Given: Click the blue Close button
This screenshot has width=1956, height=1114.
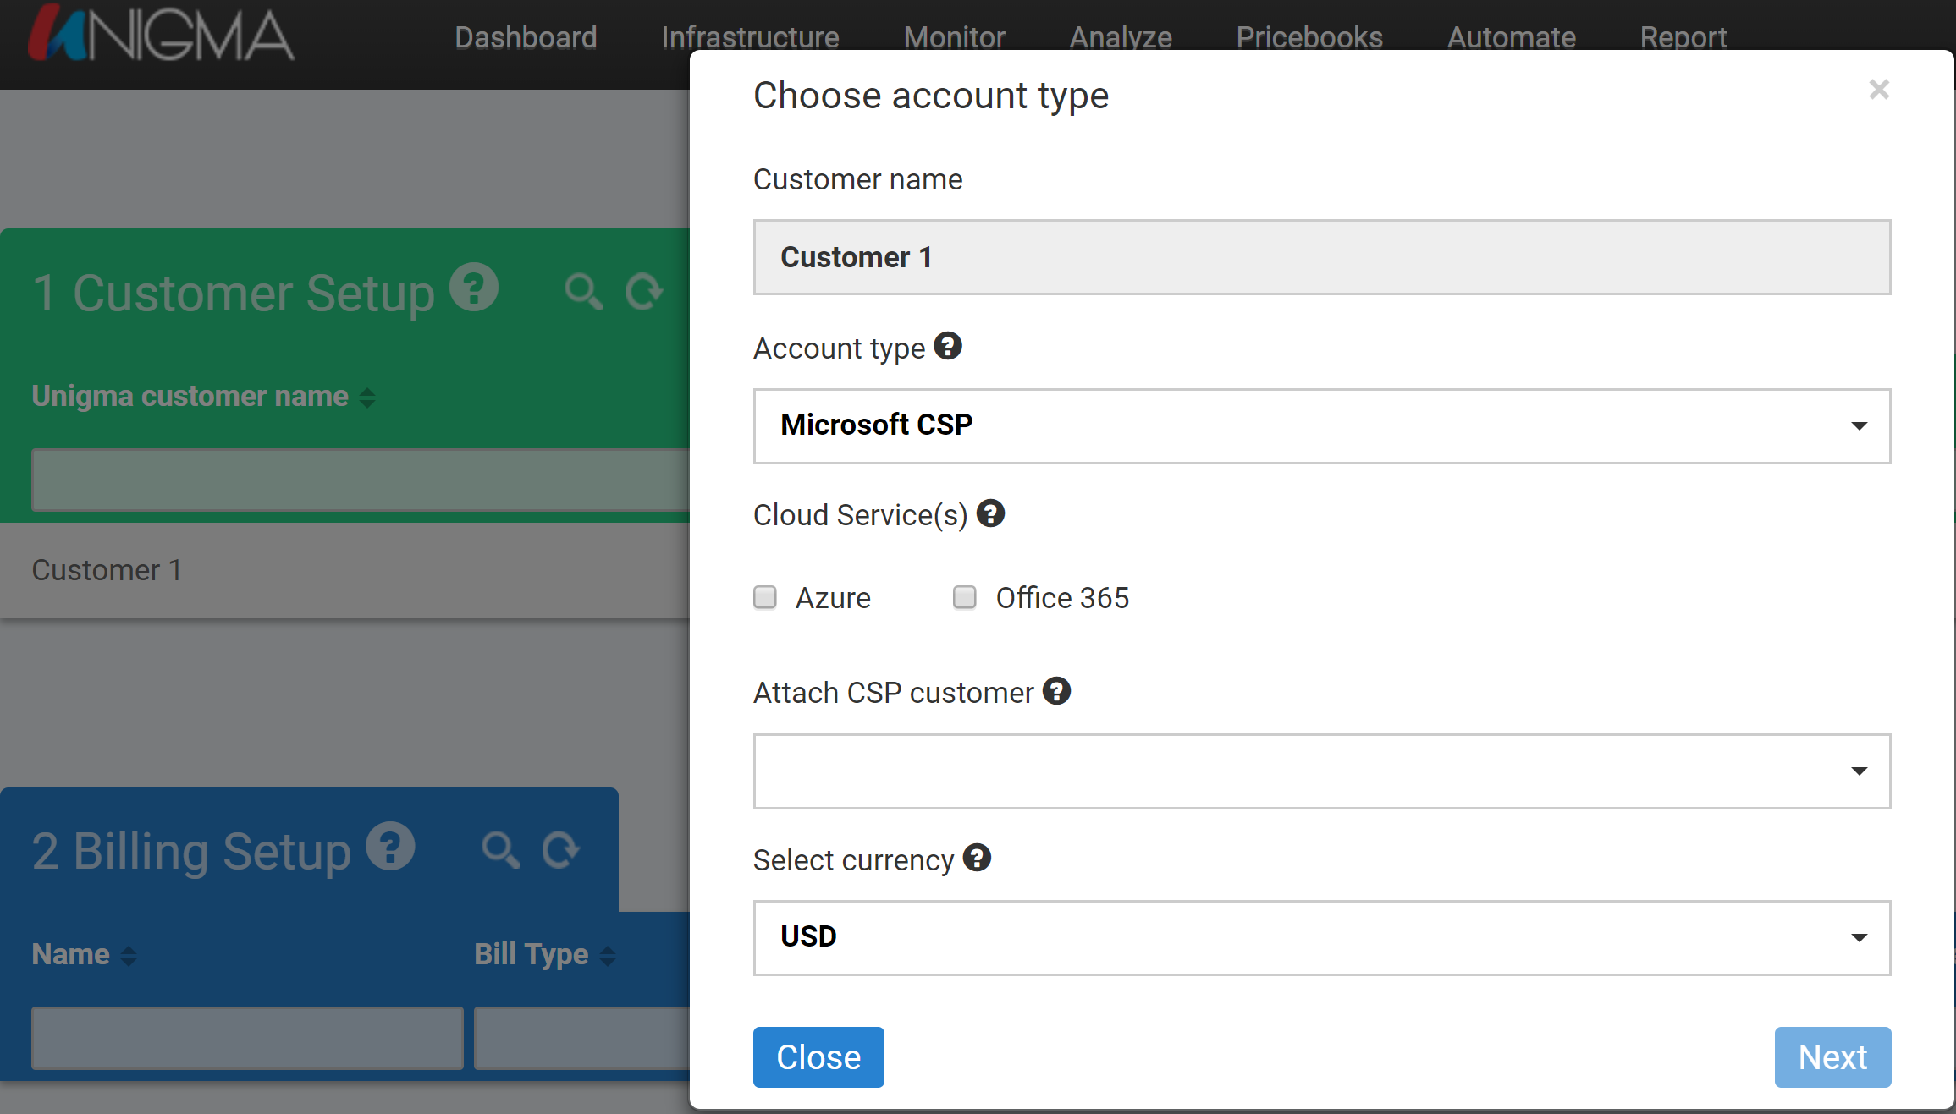Looking at the screenshot, I should 818,1056.
